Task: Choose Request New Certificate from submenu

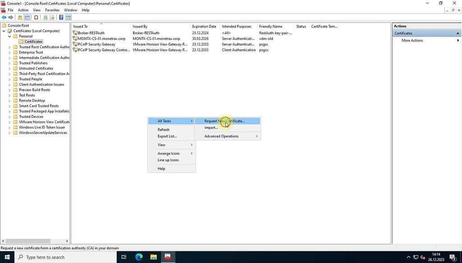Action: click(224, 121)
